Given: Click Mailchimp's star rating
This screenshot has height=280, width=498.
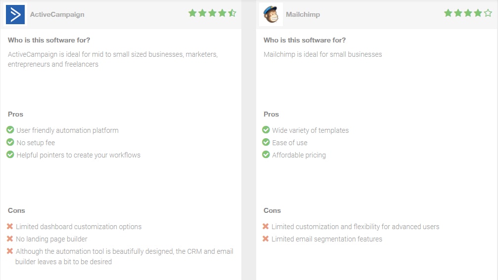Looking at the screenshot, I should pos(468,13).
